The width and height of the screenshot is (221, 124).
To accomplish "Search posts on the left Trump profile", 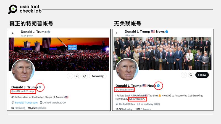I will (77, 76).
